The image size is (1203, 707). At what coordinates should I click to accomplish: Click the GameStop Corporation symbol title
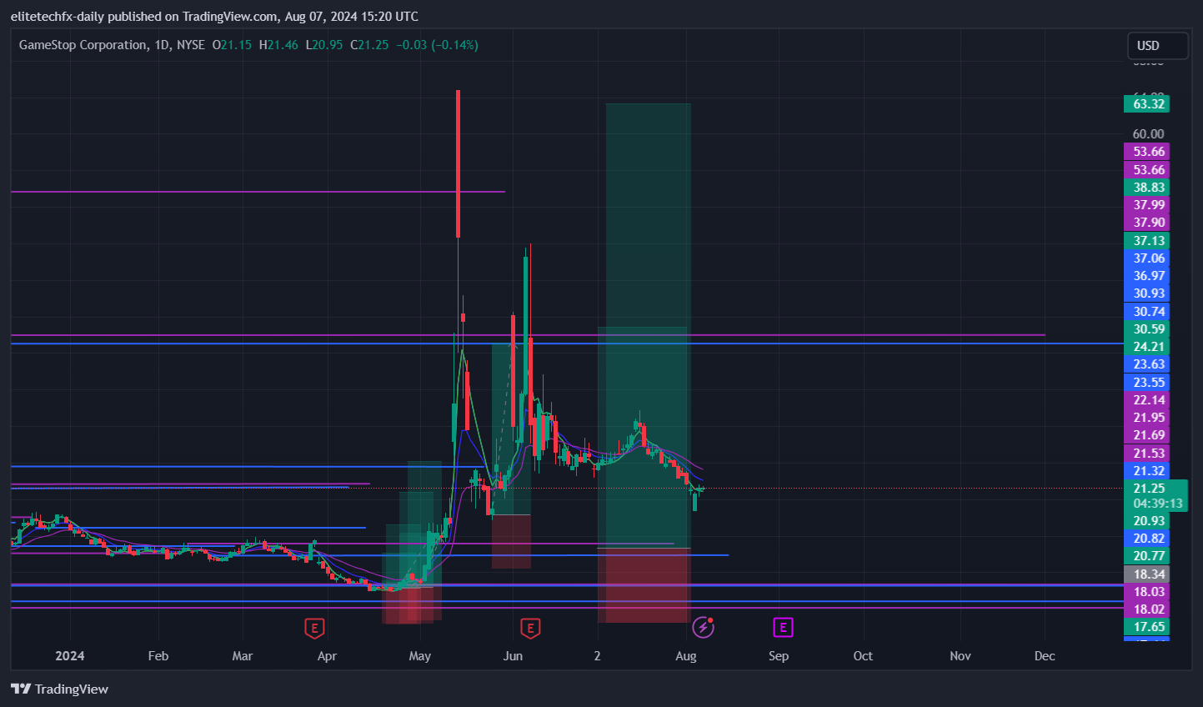coord(83,45)
